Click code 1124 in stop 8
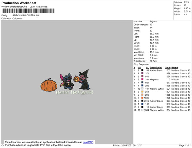192x148 pixels. point(168,92)
